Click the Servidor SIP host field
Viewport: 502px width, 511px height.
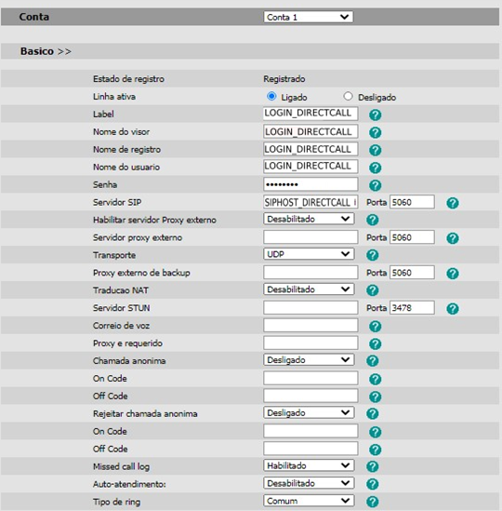(310, 202)
